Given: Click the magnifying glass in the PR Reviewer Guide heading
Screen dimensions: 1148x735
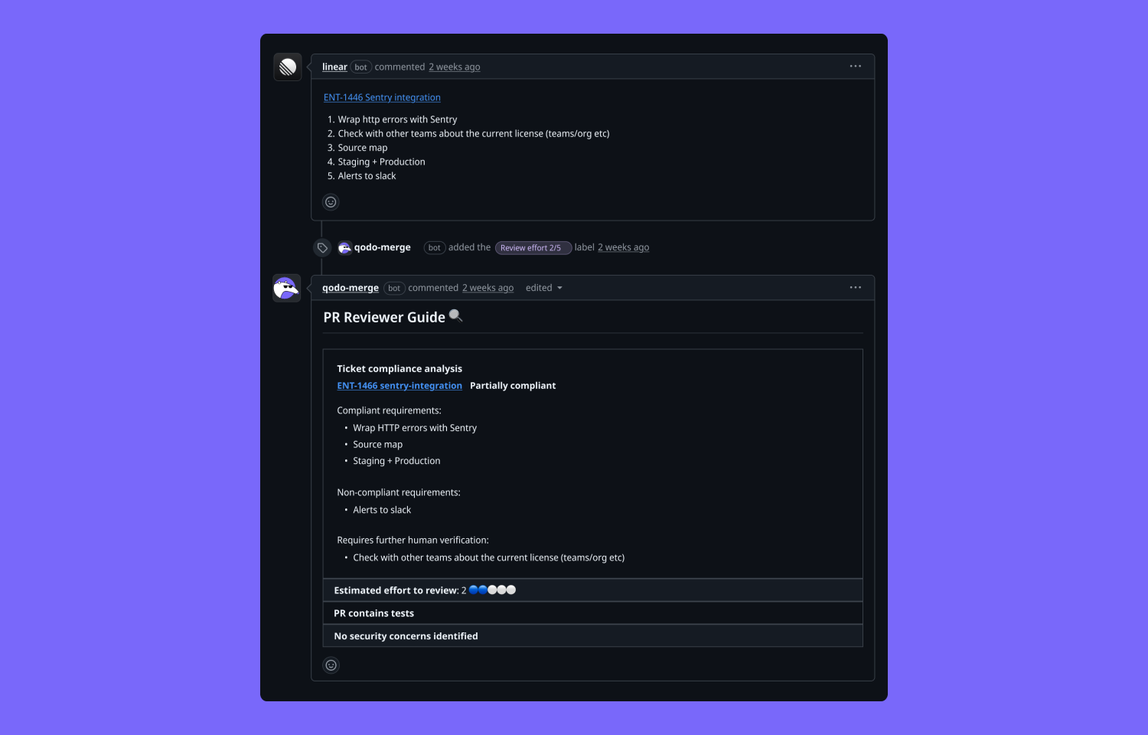Looking at the screenshot, I should pyautogui.click(x=456, y=315).
